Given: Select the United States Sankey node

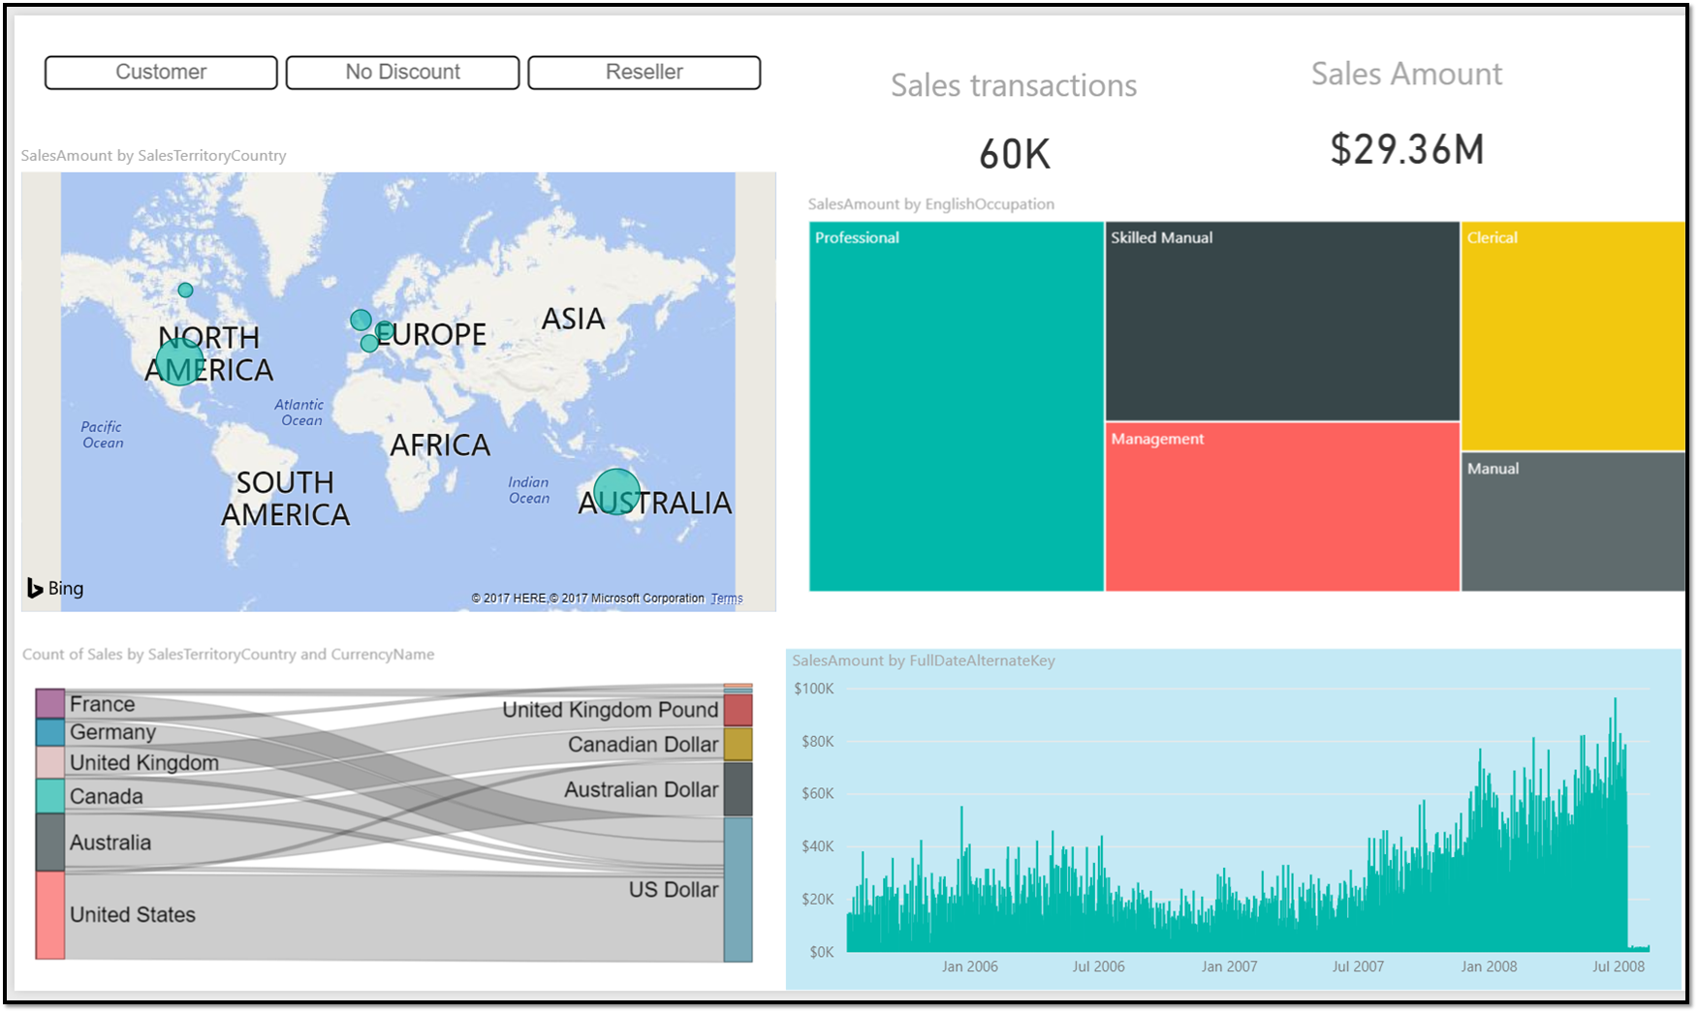Looking at the screenshot, I should 50,915.
